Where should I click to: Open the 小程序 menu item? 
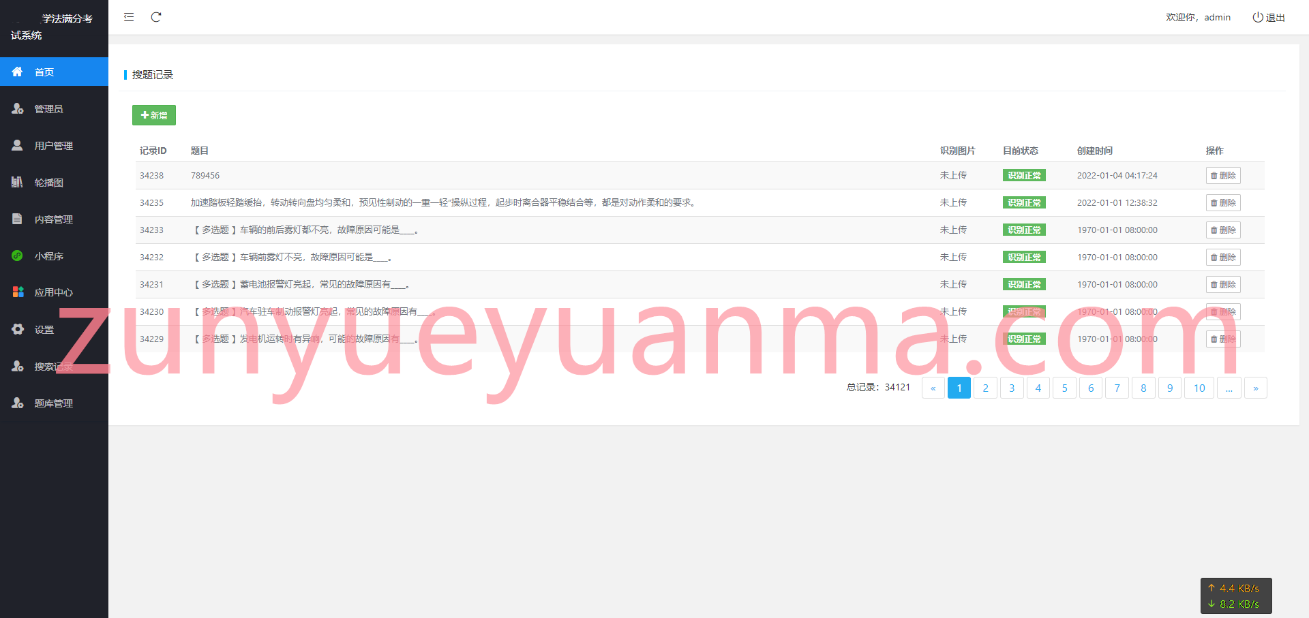coord(54,256)
